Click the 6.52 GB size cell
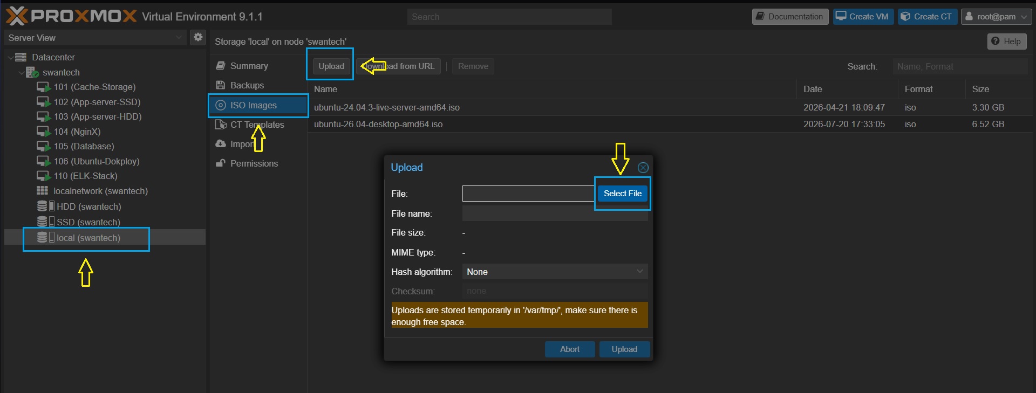The image size is (1036, 393). point(988,124)
